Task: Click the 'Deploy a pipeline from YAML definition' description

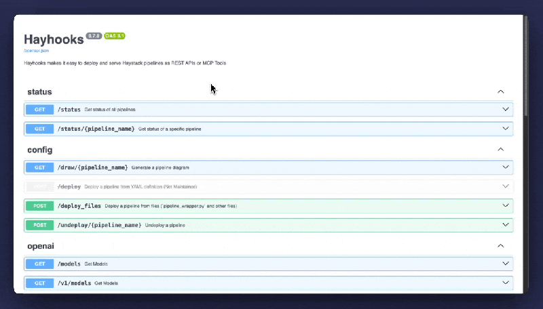Action: click(141, 186)
